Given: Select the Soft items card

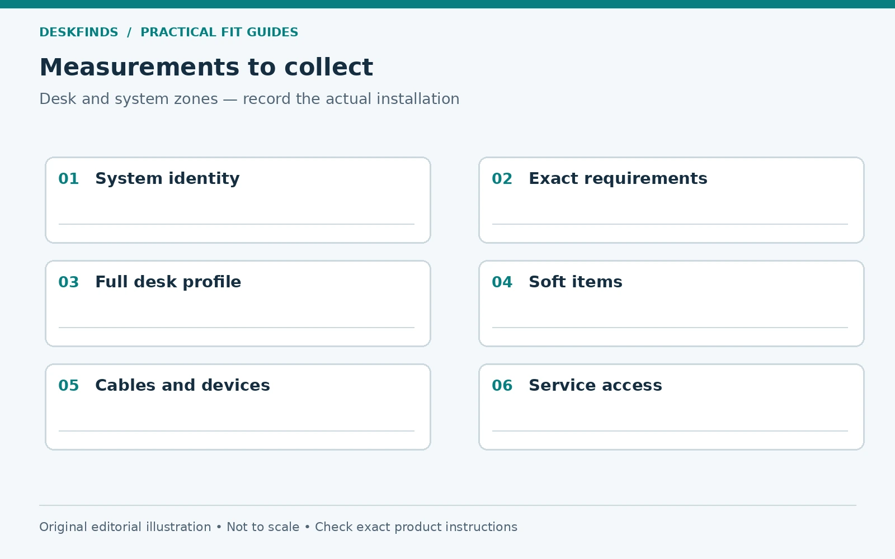Looking at the screenshot, I should [x=671, y=304].
